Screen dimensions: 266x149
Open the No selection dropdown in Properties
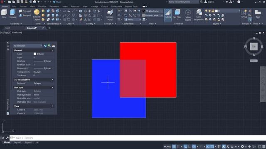28,46
